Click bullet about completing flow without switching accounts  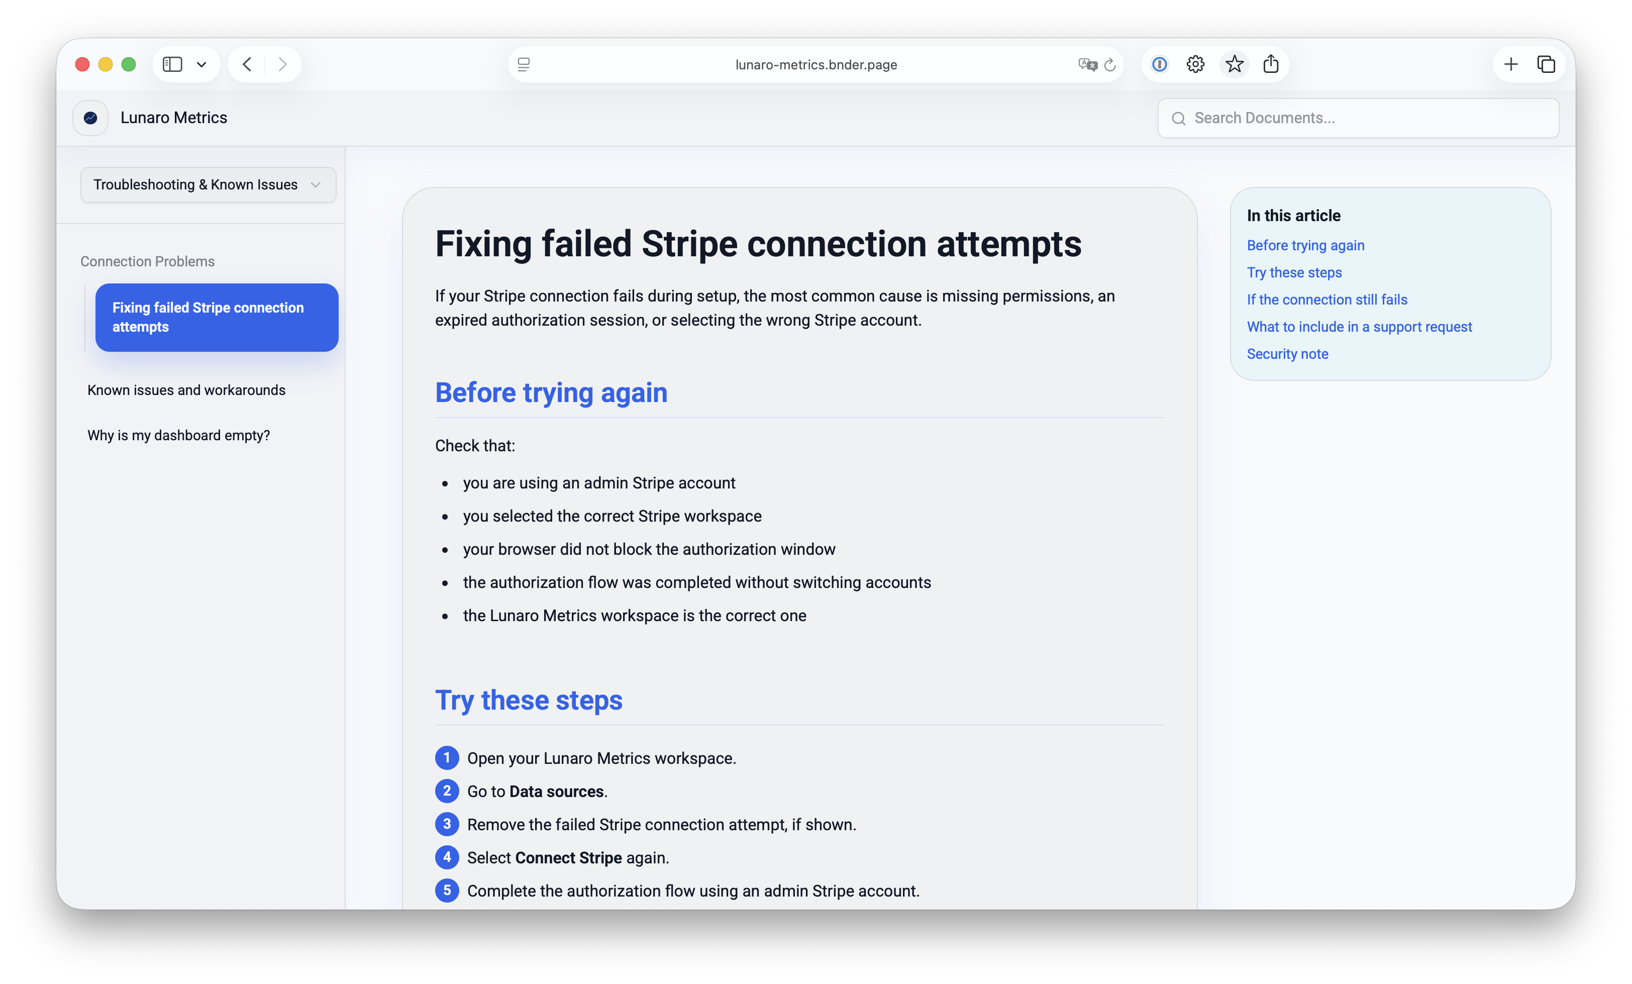(x=697, y=582)
